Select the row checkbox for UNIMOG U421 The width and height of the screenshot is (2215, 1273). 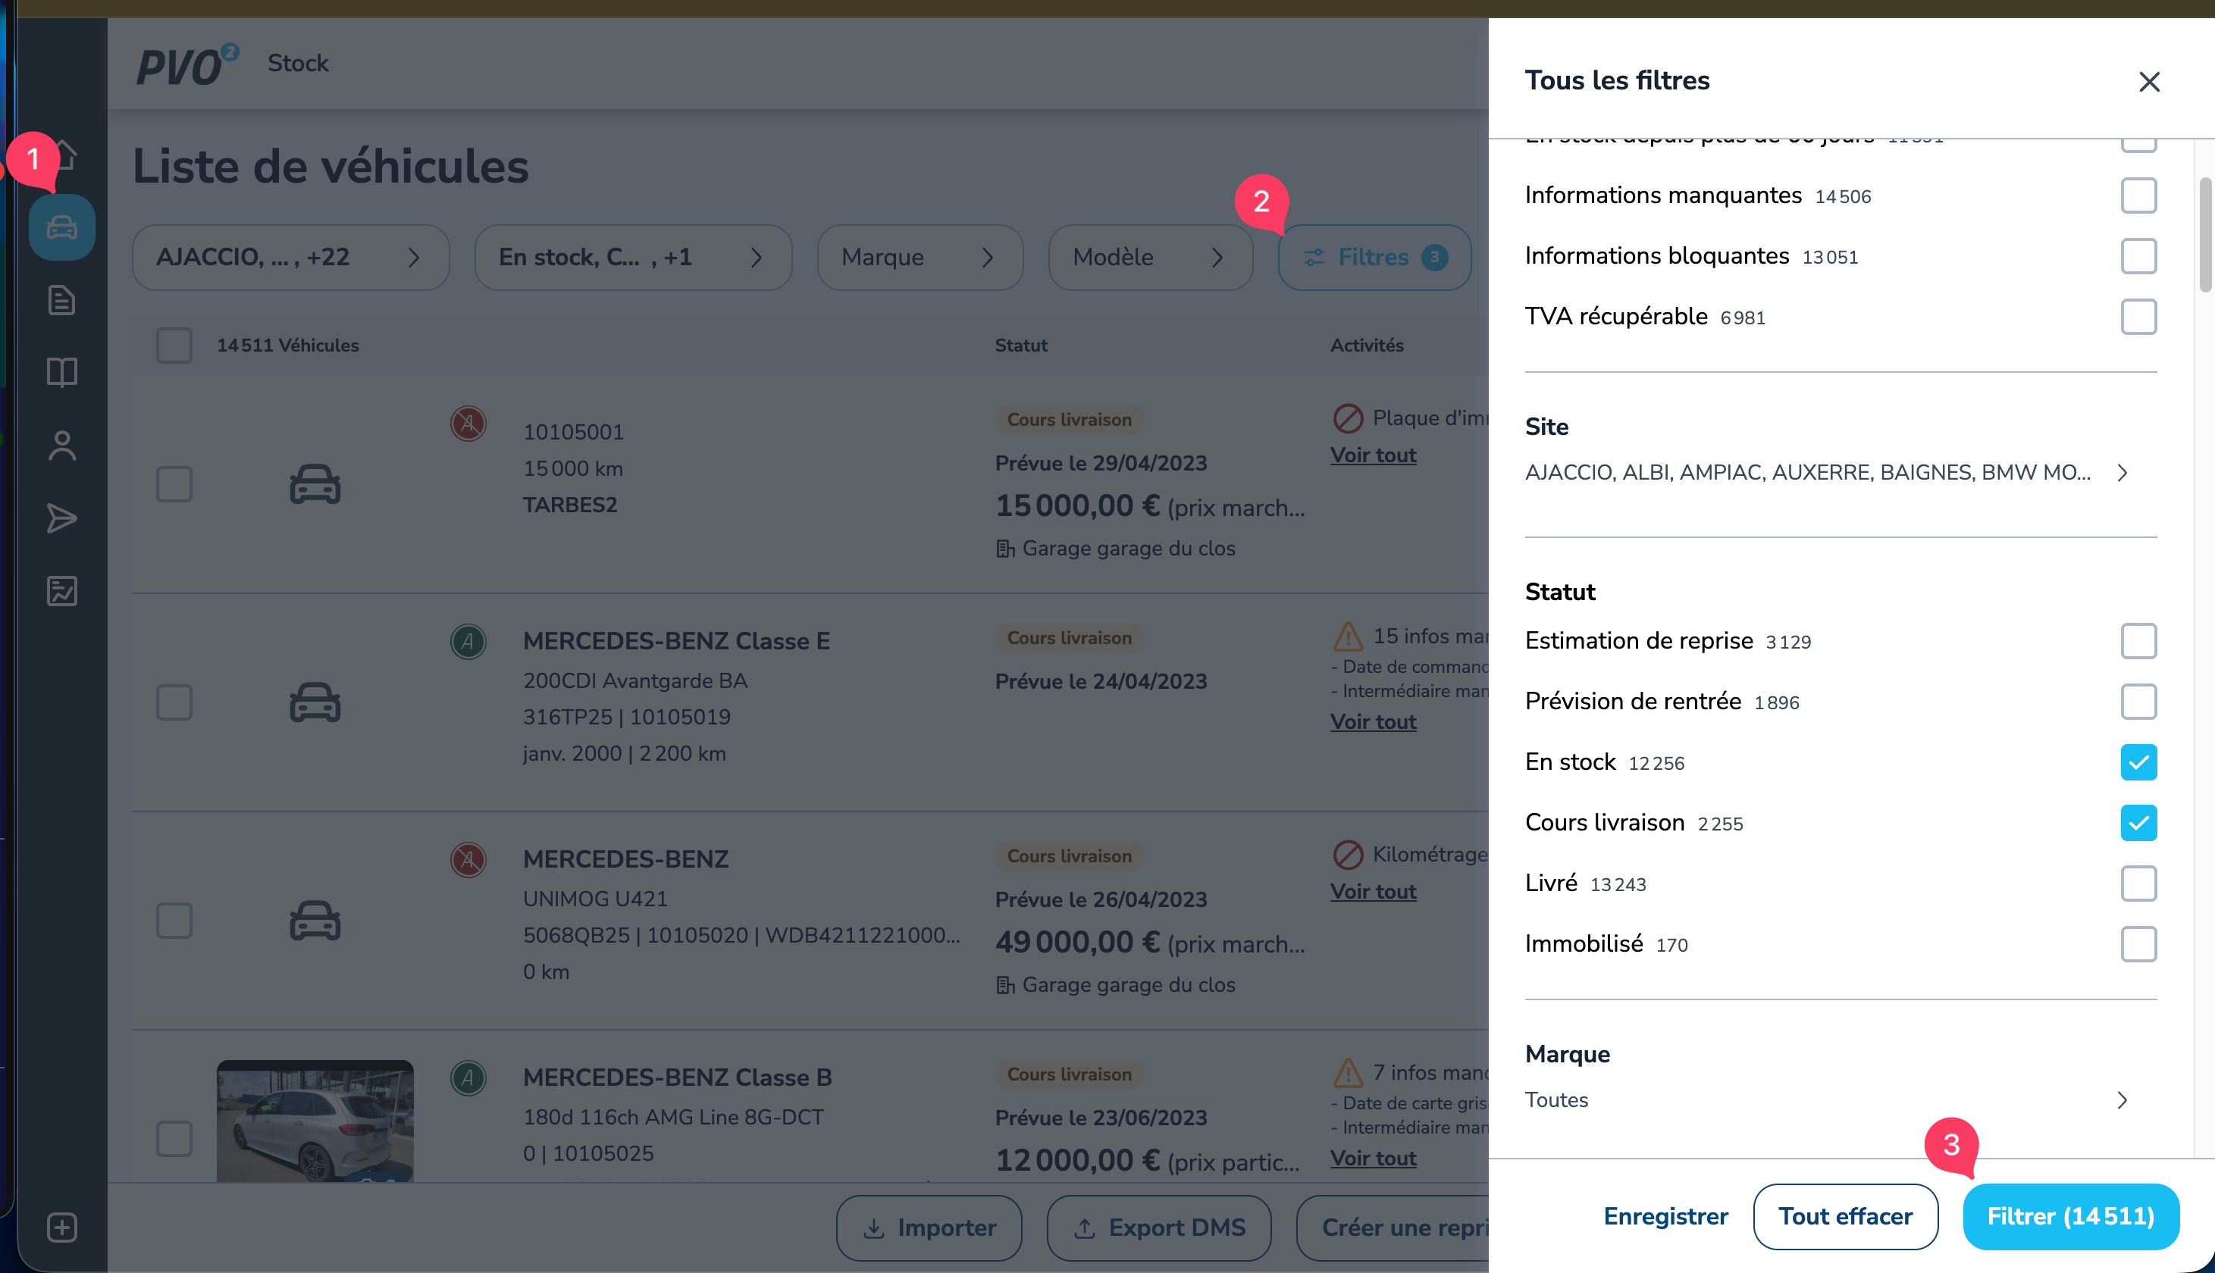pos(174,921)
